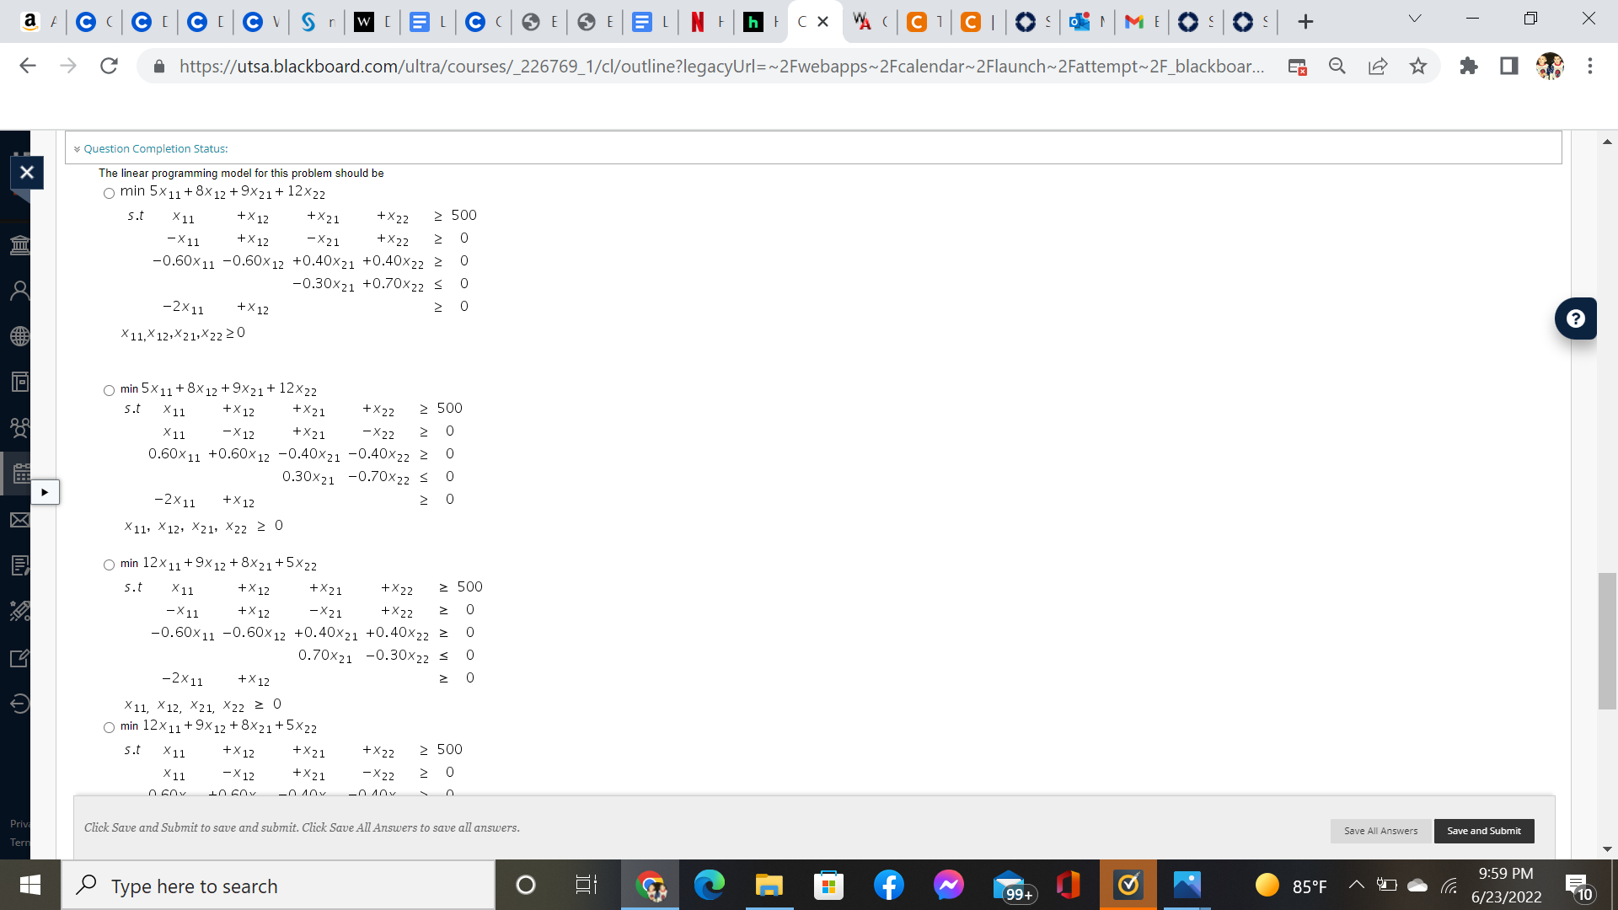Collapse the Question Completion Status section
Screen dimensions: 1618x910
(77, 149)
